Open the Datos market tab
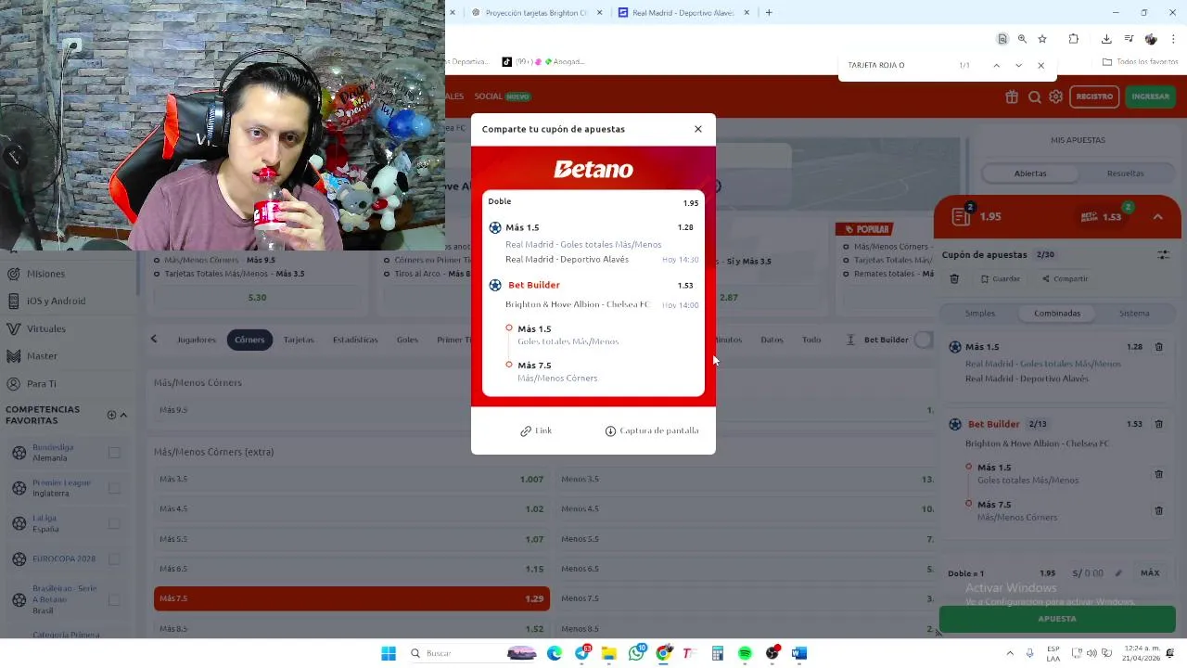Viewport: 1187px width, 668px height. click(772, 340)
